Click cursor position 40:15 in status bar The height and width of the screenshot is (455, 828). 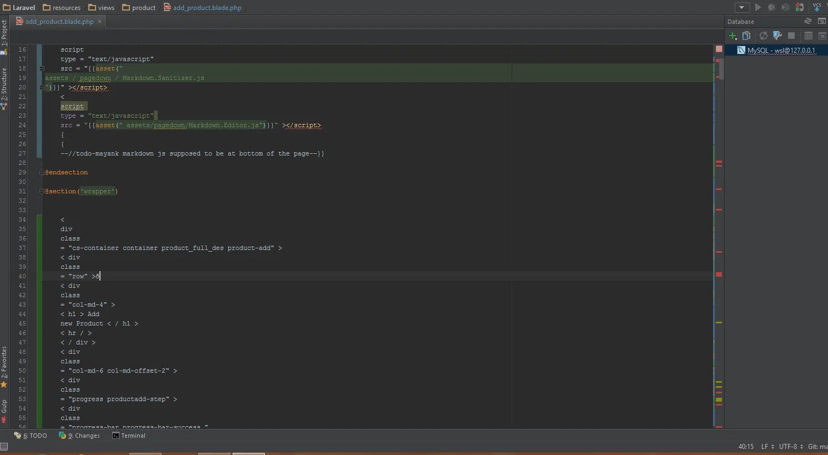tap(746, 447)
